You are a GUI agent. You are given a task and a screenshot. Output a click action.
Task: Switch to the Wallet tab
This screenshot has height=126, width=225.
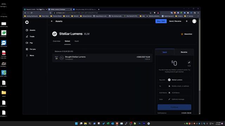(67, 41)
